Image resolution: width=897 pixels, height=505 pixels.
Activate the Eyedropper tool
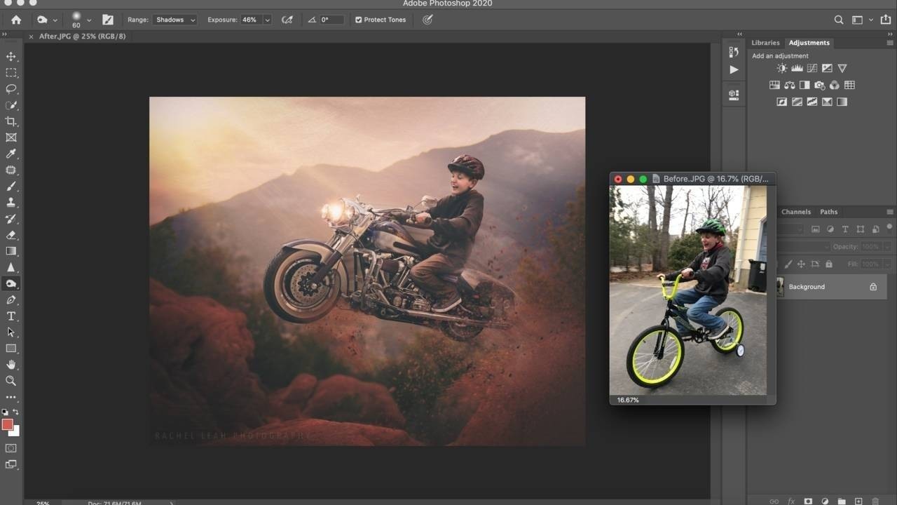click(x=11, y=154)
